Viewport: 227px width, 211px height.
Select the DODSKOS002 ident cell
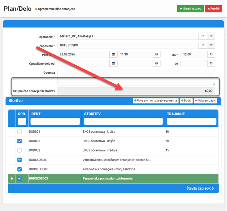(x=55, y=169)
